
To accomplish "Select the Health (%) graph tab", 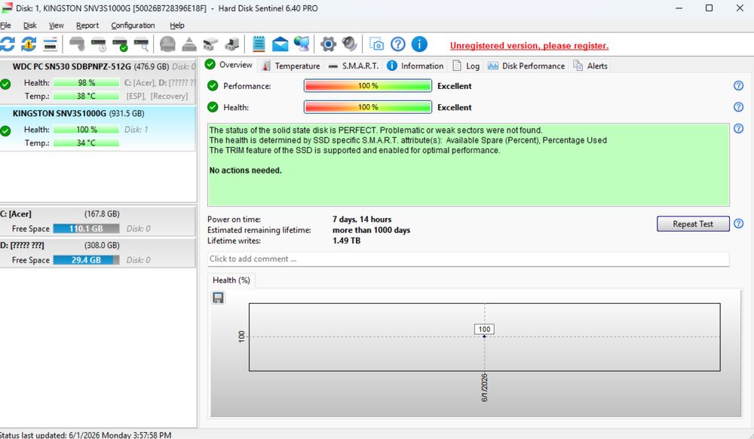I will (x=231, y=281).
